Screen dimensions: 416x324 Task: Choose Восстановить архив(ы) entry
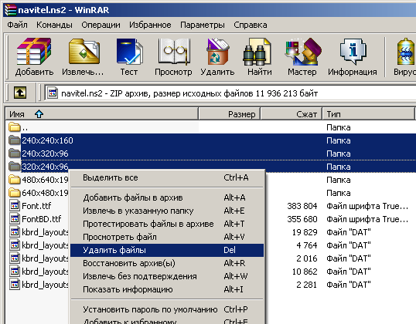tap(167, 263)
